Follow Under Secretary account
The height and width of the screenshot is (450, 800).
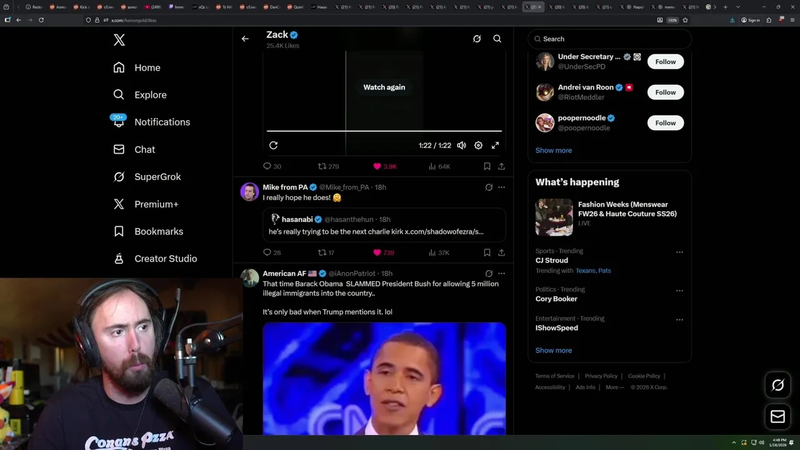(x=666, y=61)
